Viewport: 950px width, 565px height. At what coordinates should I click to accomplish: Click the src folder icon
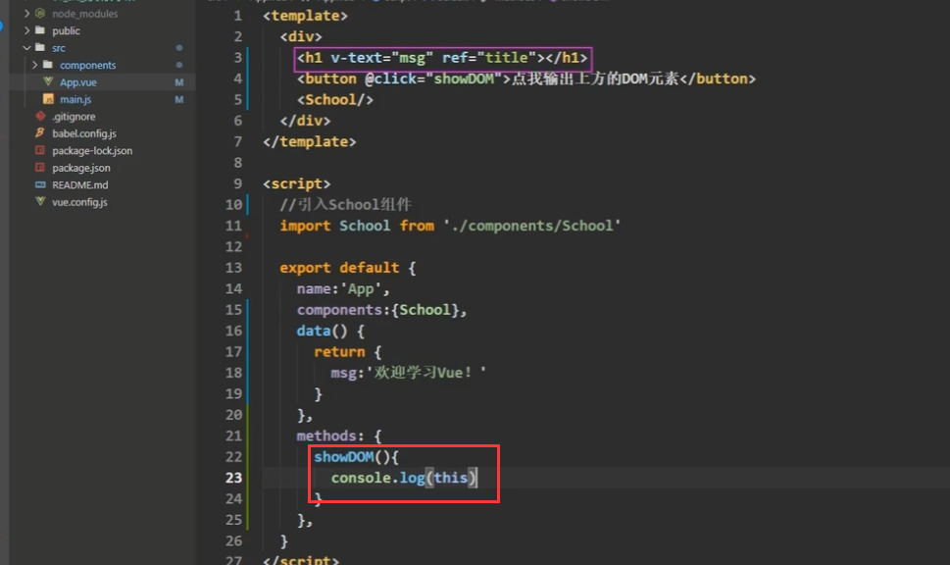click(40, 47)
